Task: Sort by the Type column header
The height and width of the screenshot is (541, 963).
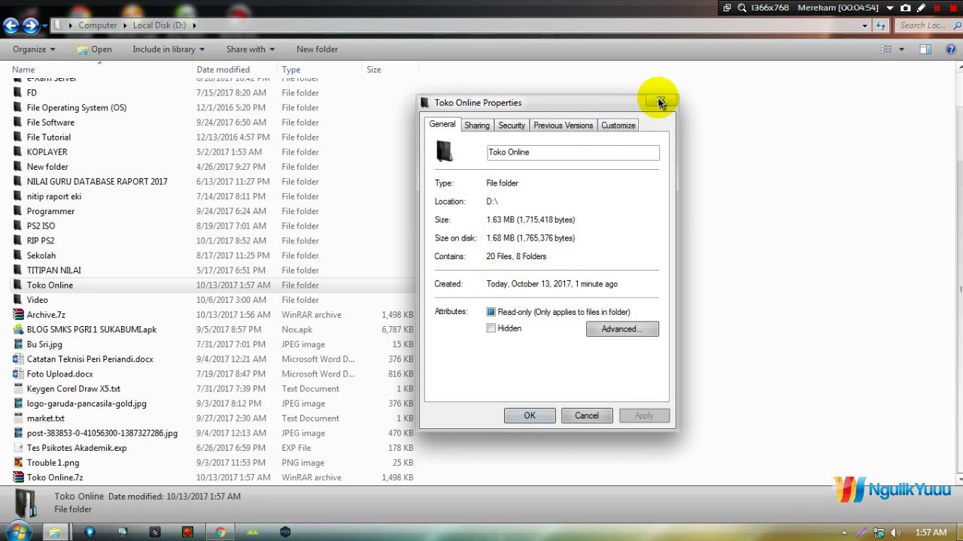Action: tap(320, 70)
